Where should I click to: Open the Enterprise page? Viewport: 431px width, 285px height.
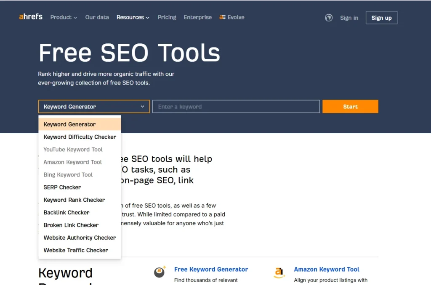coord(198,17)
